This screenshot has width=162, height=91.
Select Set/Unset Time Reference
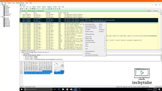[94, 28]
